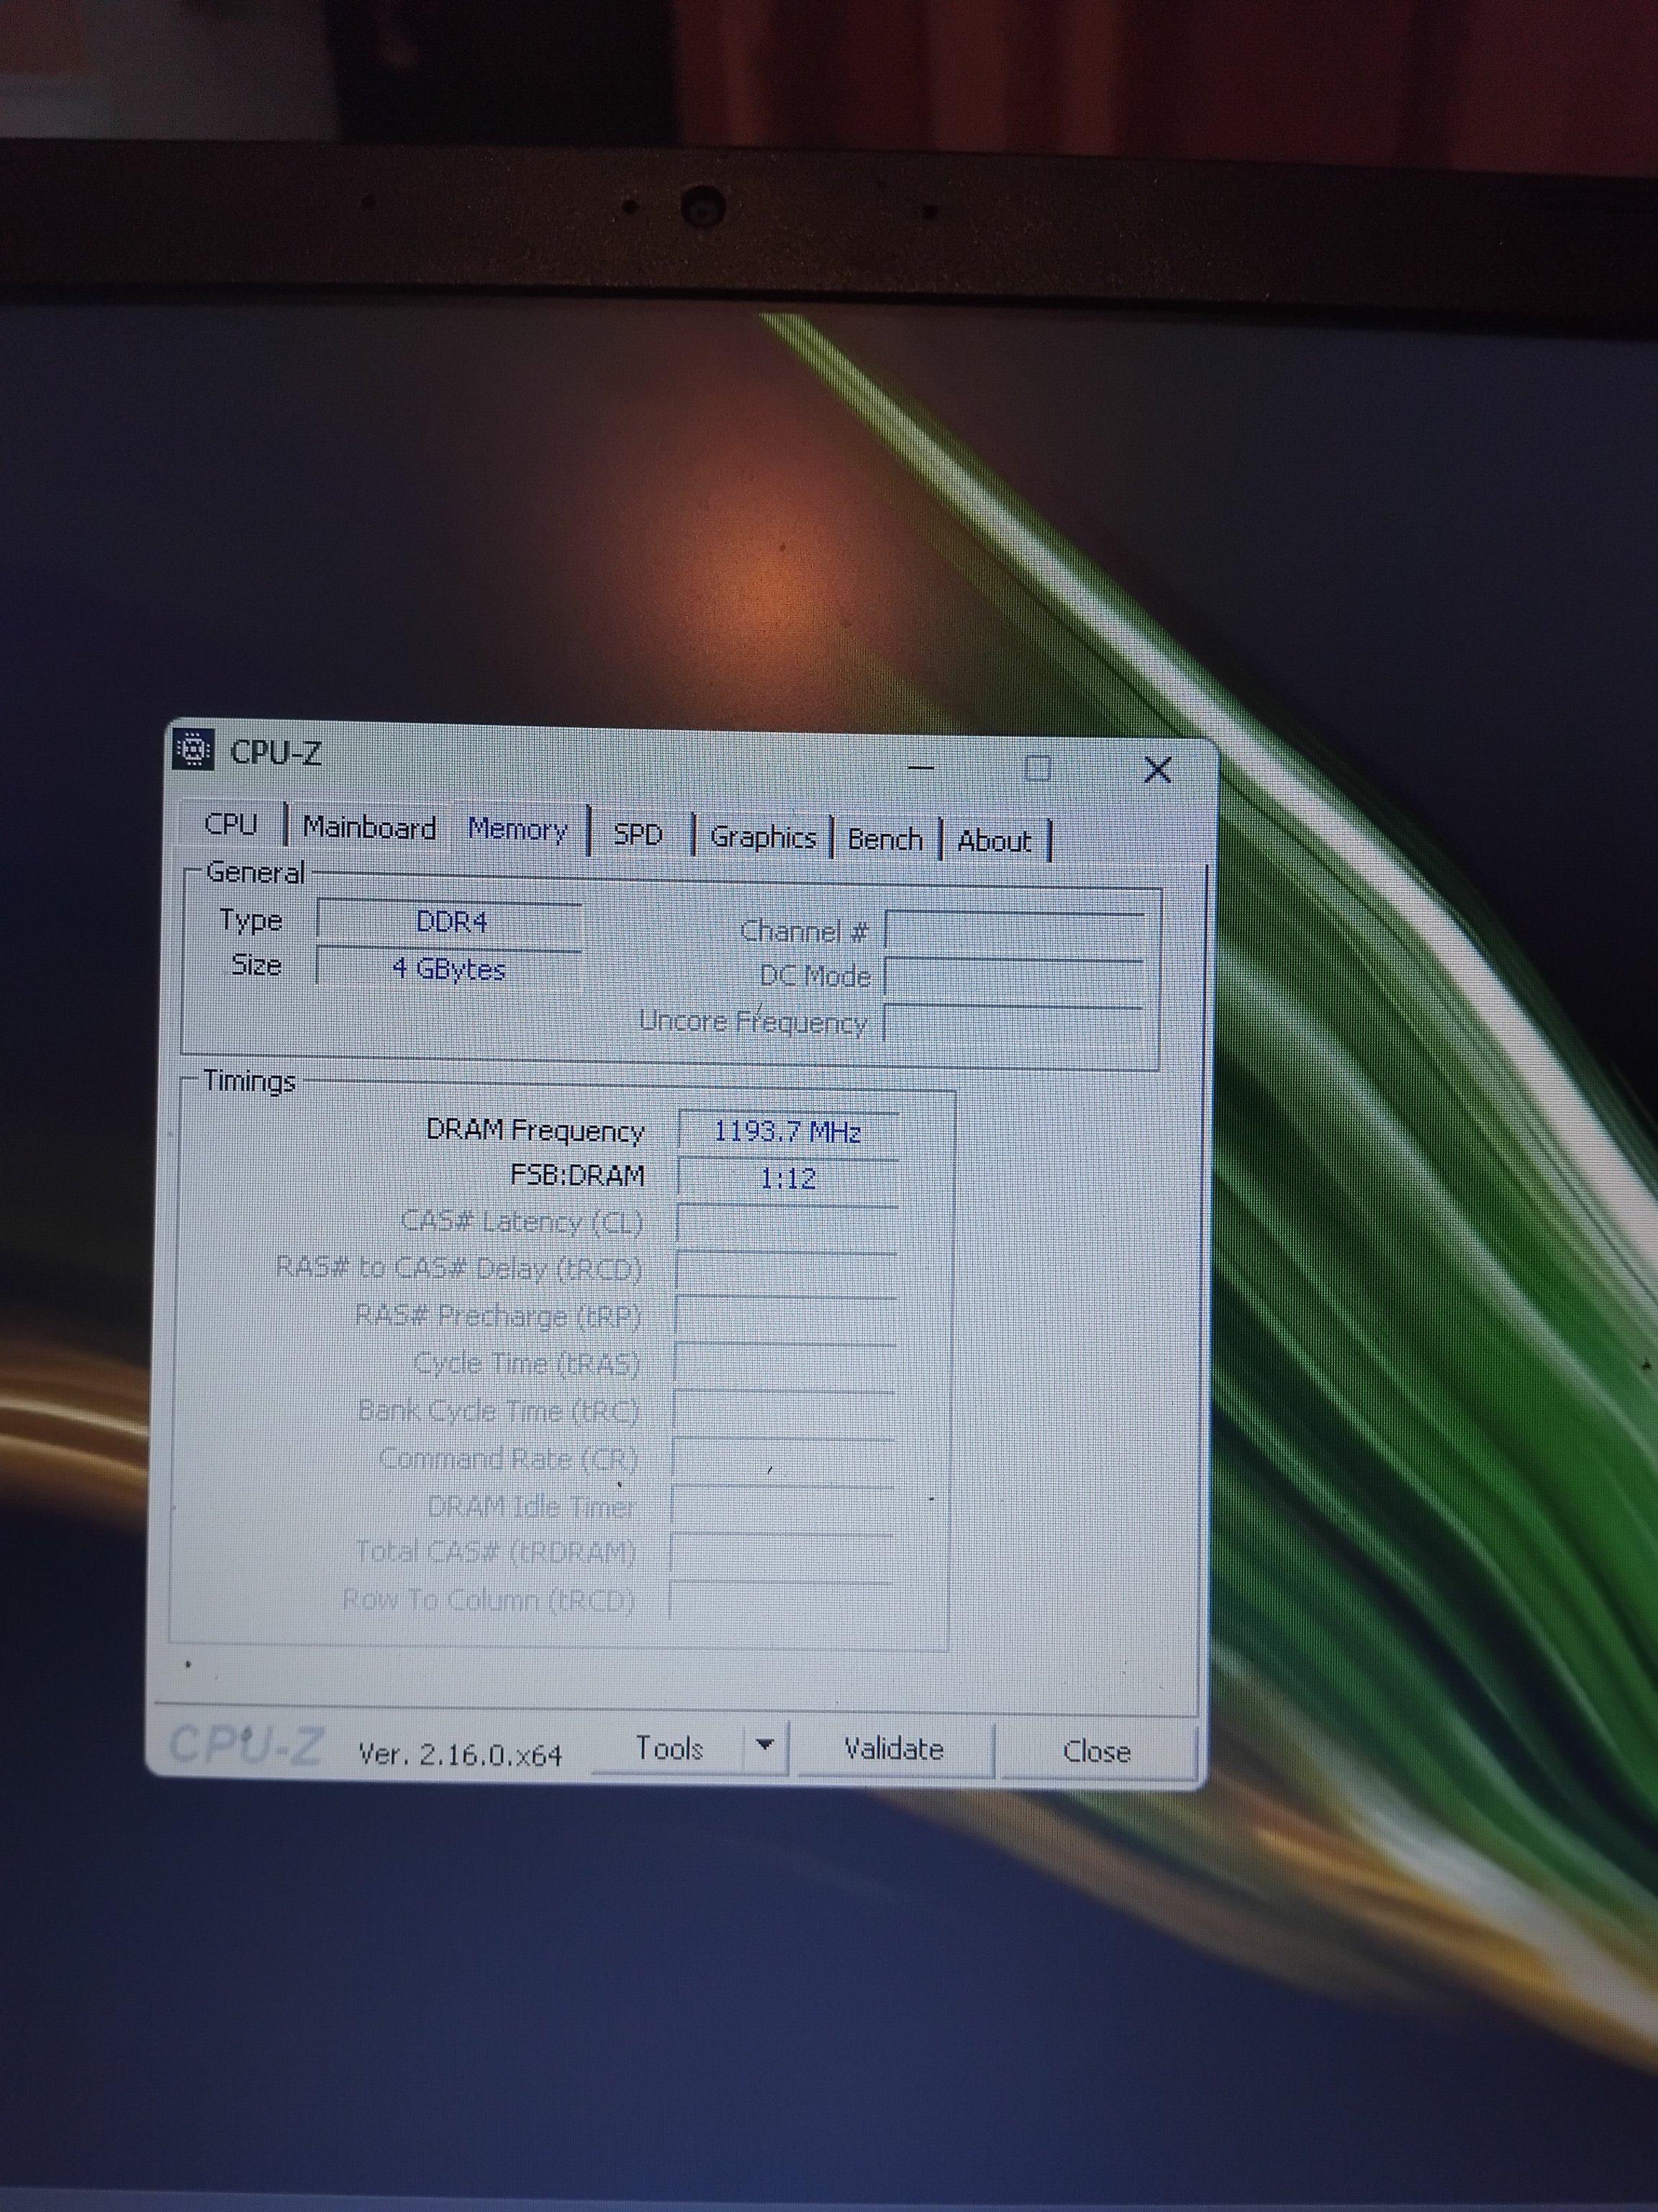The width and height of the screenshot is (1658, 2212).
Task: Close CPU-Z with the X button
Action: click(1157, 769)
